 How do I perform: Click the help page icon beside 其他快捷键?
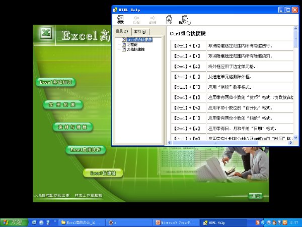pos(124,49)
